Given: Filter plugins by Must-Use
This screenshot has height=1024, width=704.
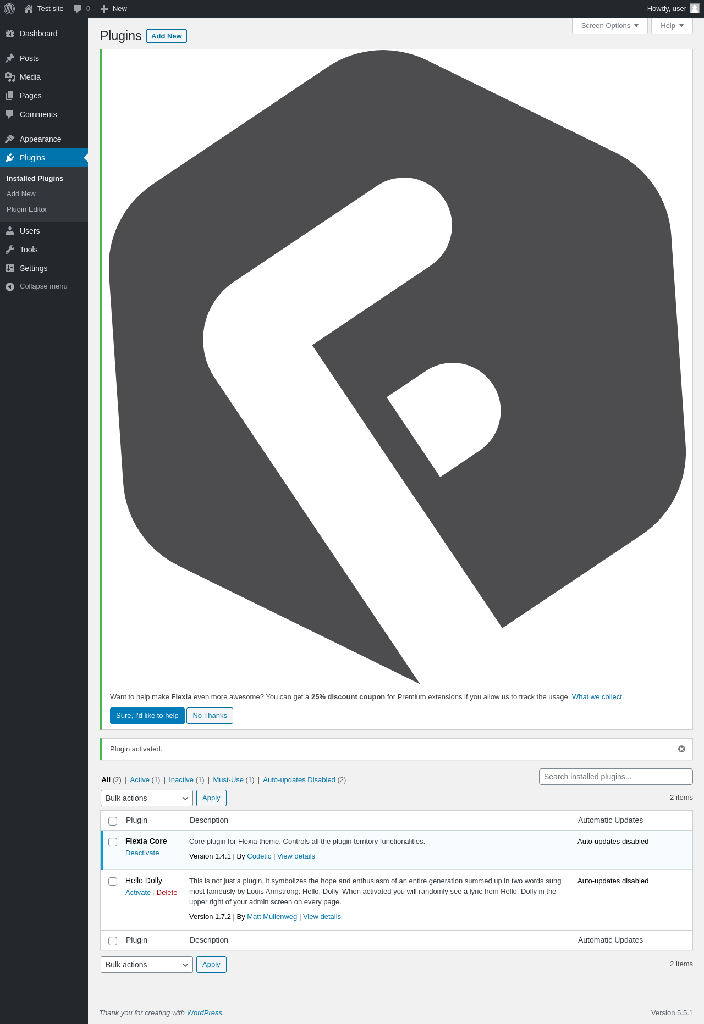Looking at the screenshot, I should click(228, 780).
